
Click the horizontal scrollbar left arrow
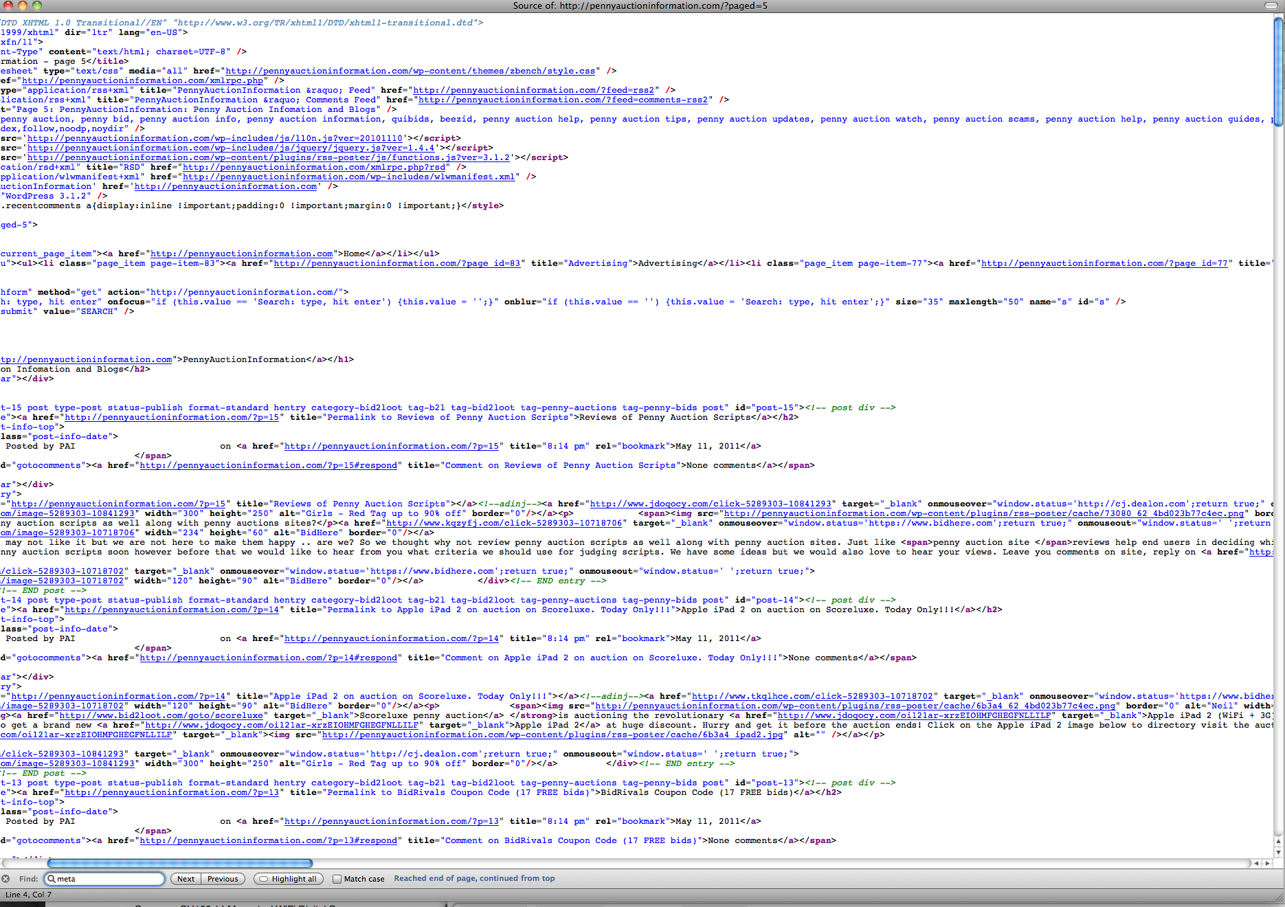(1257, 864)
